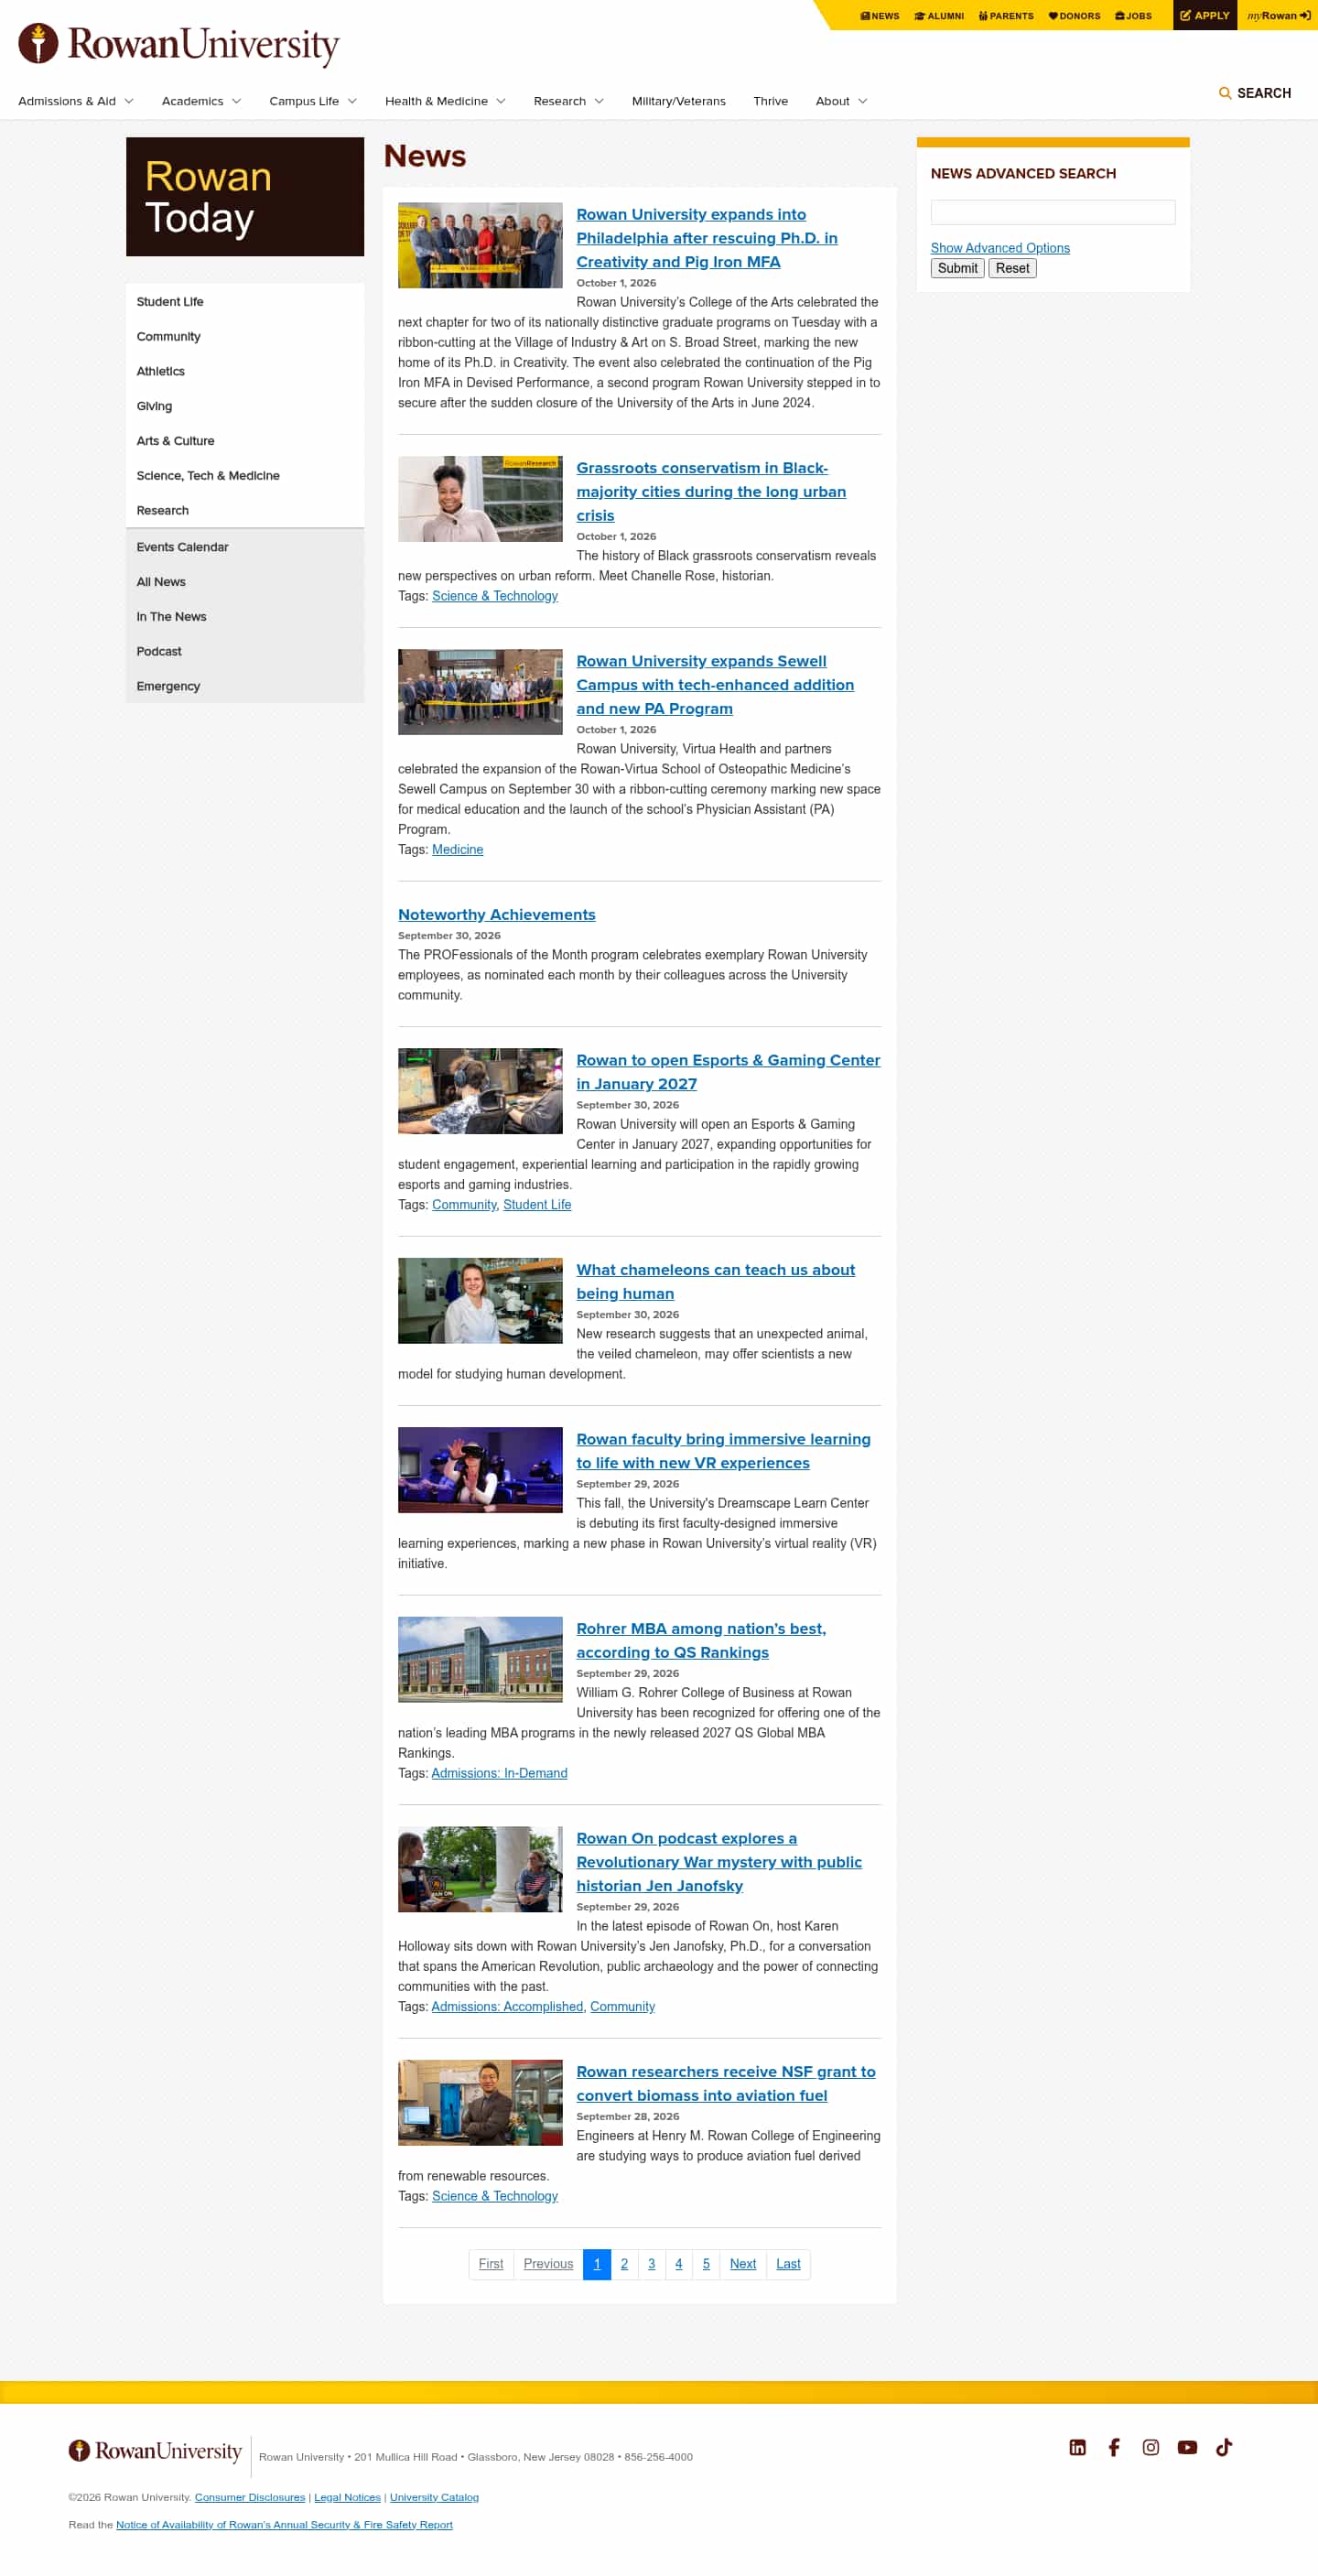Click the Submit button
Screen dimensions: 1318x2576
[957, 268]
